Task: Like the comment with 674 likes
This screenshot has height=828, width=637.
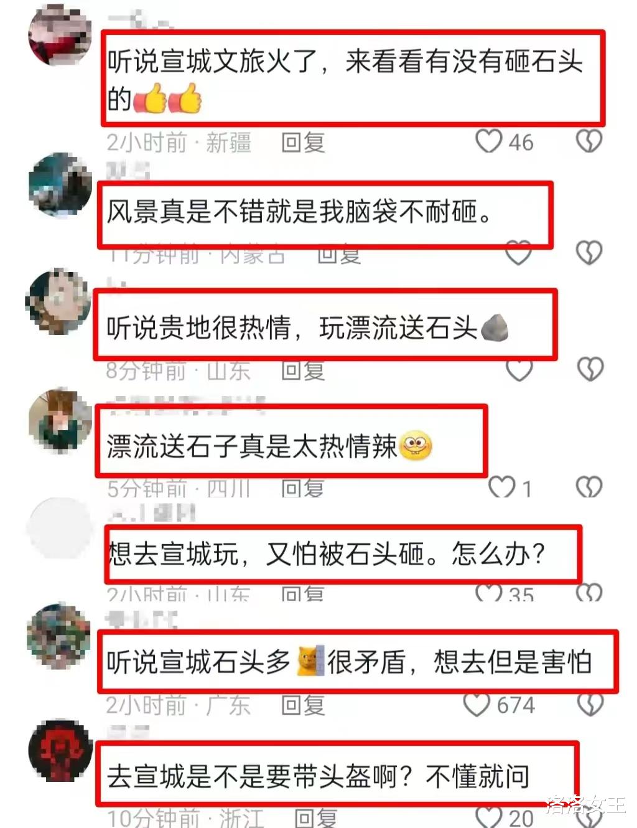Action: tap(477, 705)
